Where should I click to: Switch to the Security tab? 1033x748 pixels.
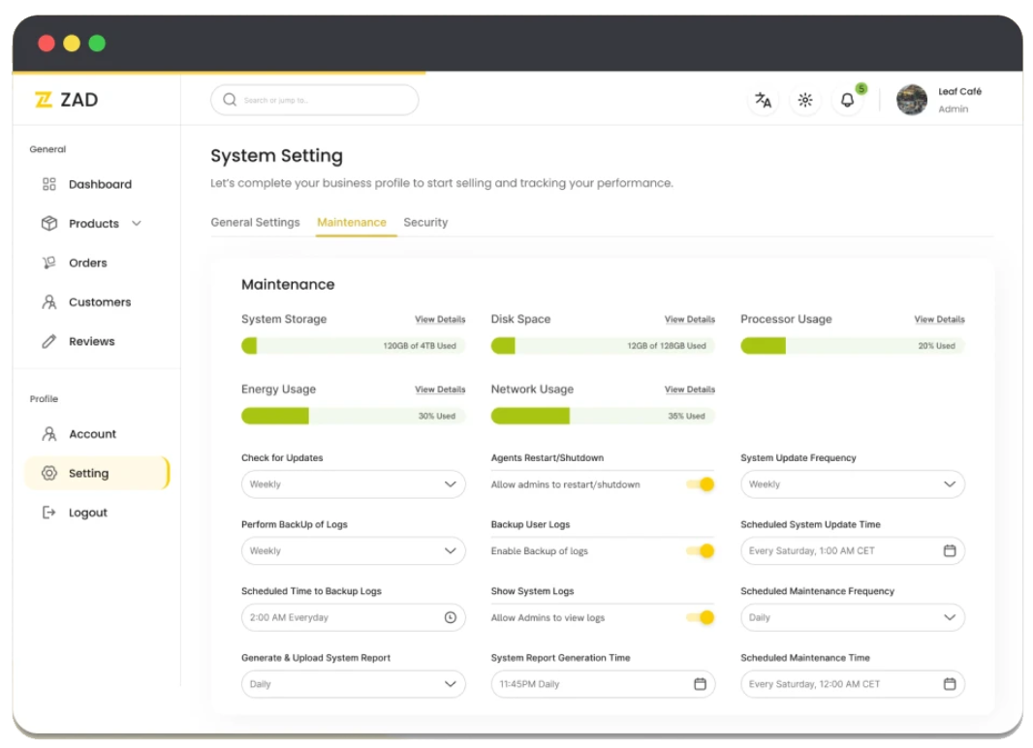425,222
